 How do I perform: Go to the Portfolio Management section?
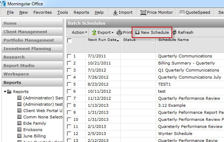(29, 40)
